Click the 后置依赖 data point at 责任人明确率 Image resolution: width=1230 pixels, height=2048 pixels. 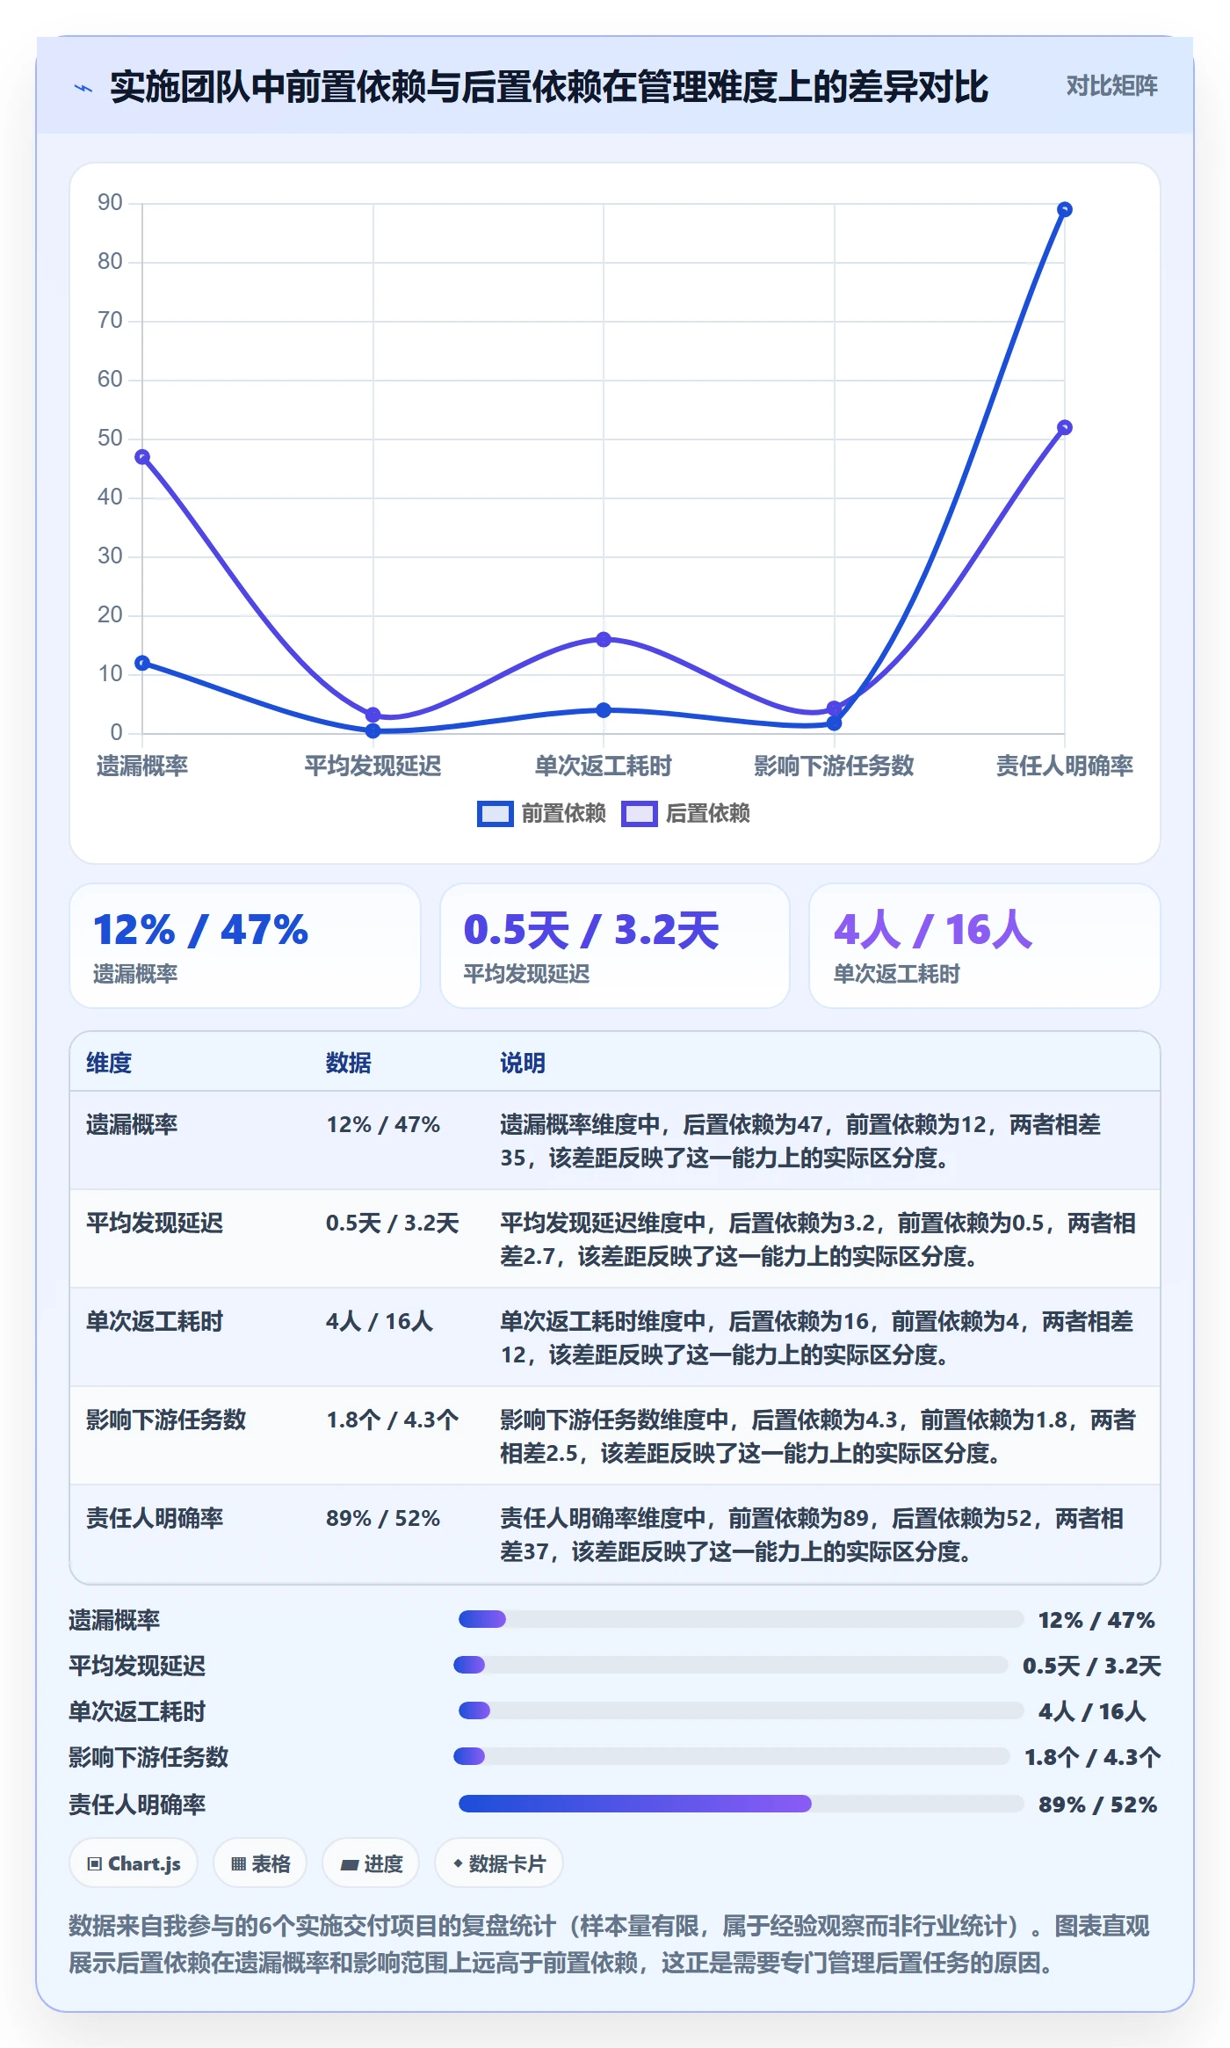click(1064, 427)
